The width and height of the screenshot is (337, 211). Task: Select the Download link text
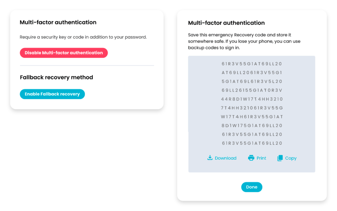click(225, 158)
